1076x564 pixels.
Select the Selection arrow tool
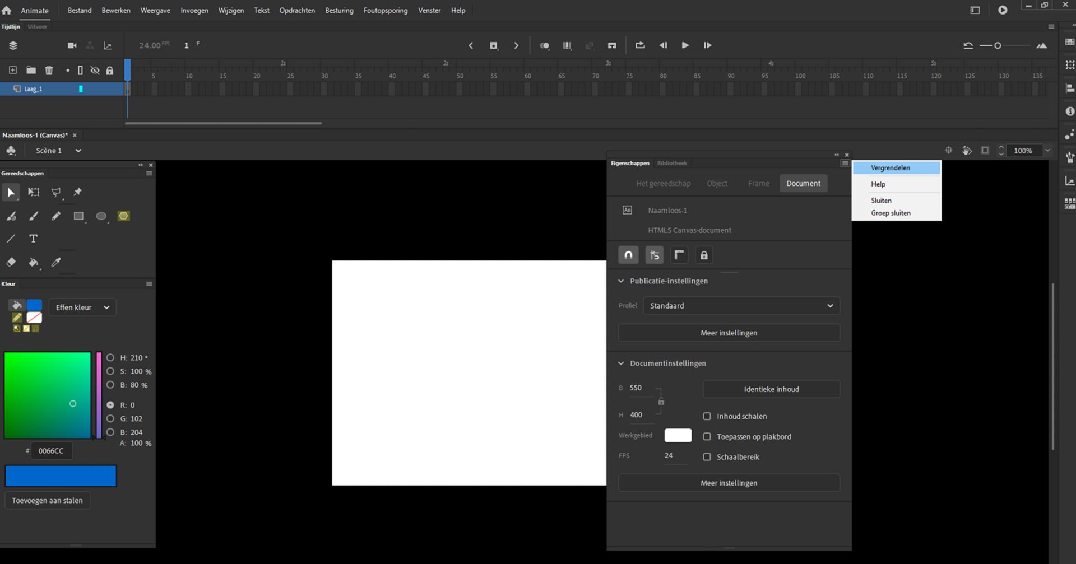click(11, 193)
